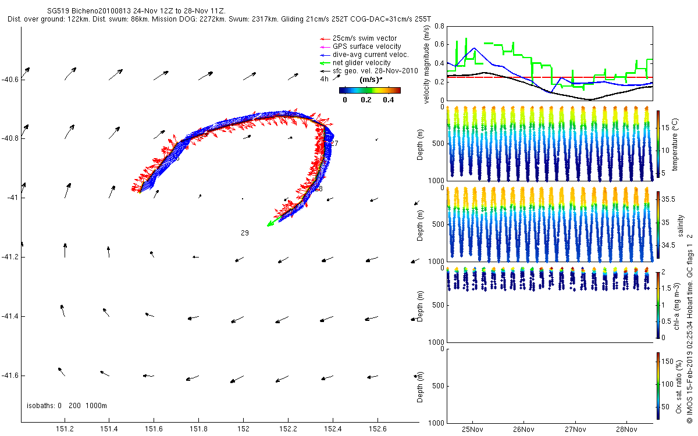This screenshot has height=436, width=698.
Task: Click the '0.2' tick under the velocity colorbar
Action: [x=365, y=100]
